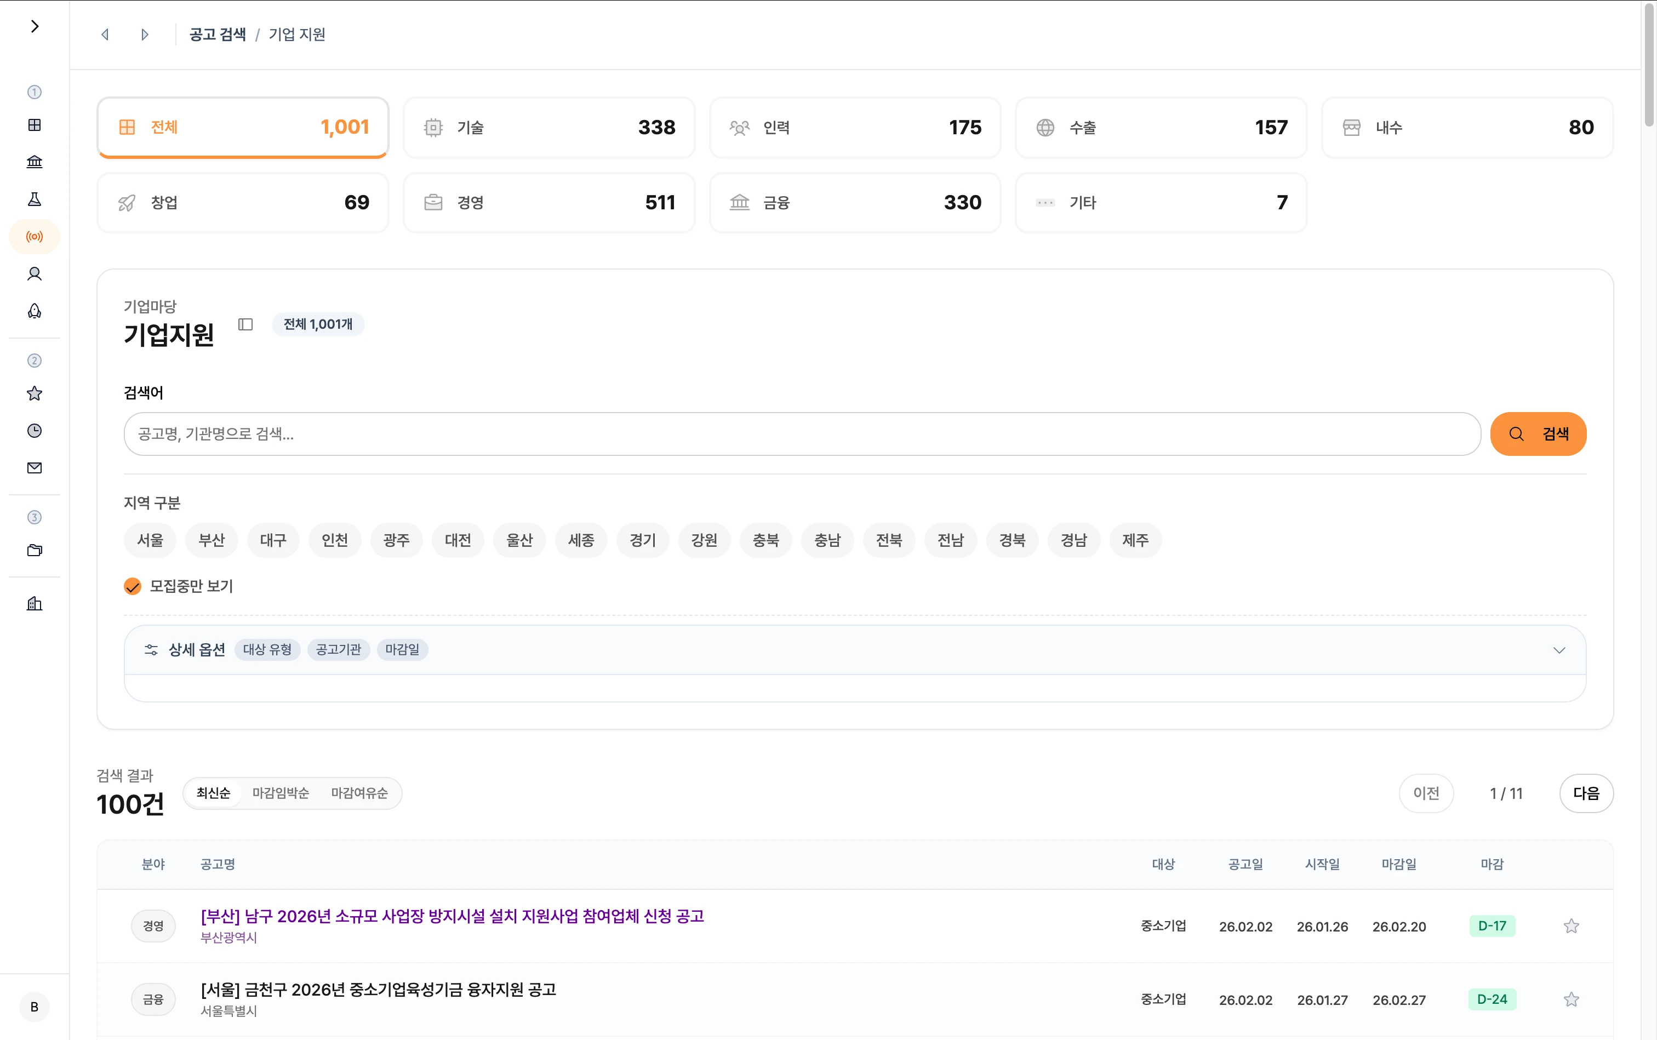Screen dimensions: 1657x1040
Task: Expand the 상세 옵션 panel chevron
Action: 1558,650
